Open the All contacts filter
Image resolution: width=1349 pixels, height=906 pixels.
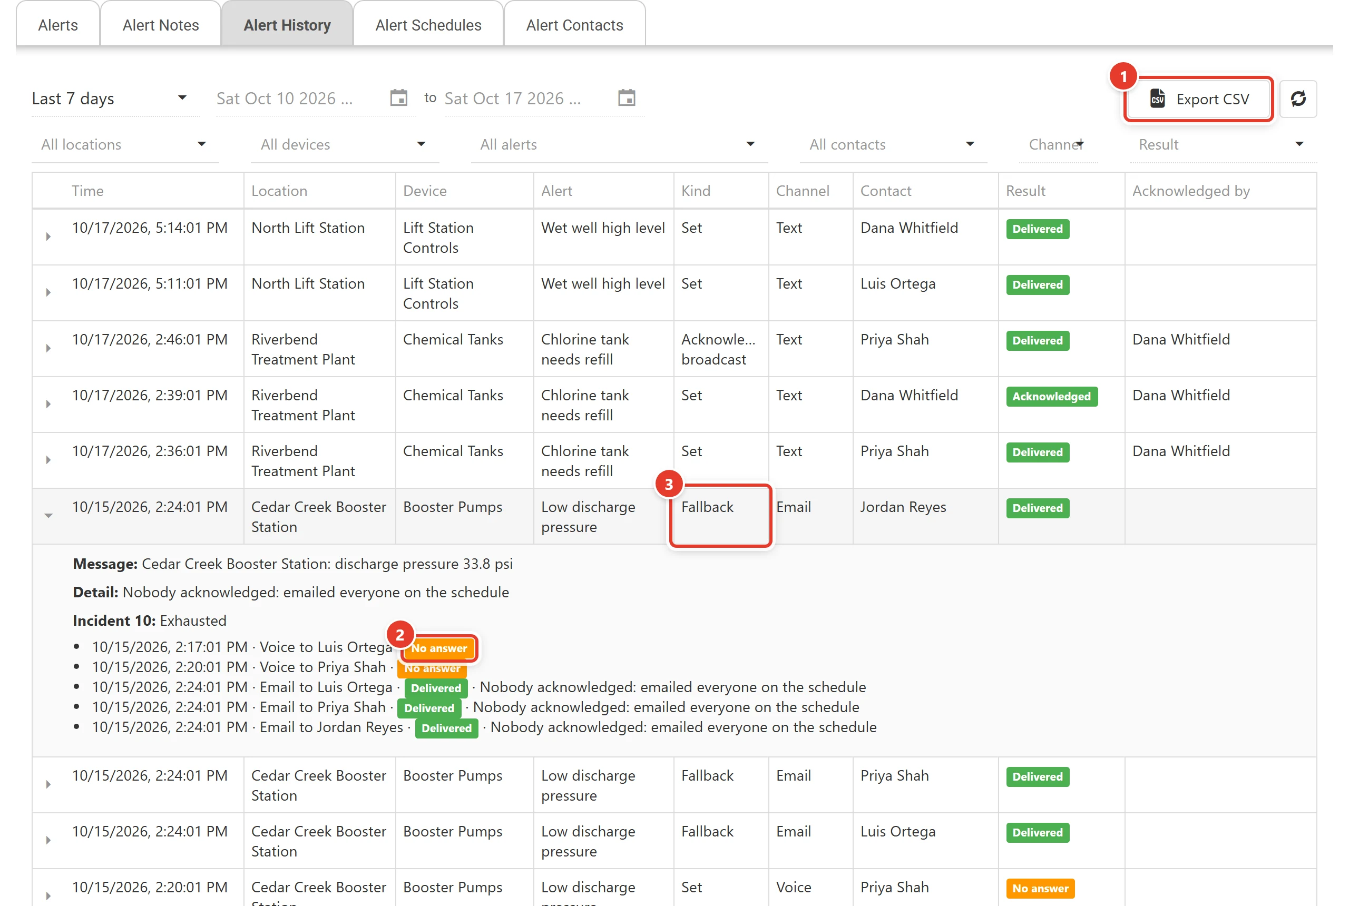tap(893, 144)
